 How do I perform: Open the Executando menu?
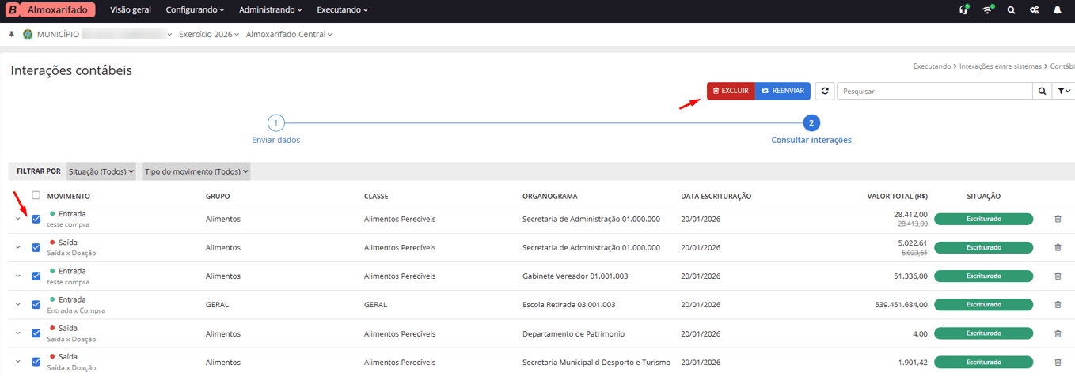pyautogui.click(x=342, y=10)
